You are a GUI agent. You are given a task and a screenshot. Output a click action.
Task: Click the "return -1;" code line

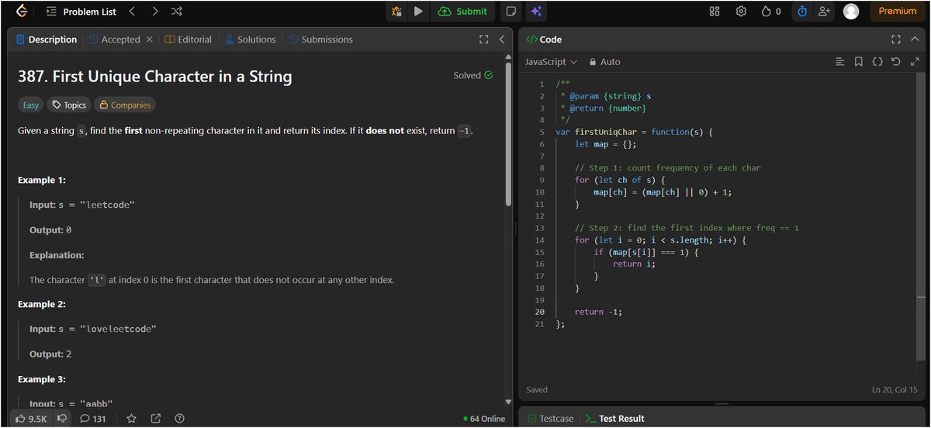[x=598, y=312]
